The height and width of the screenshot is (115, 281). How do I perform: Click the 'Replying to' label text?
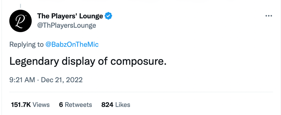[26, 44]
